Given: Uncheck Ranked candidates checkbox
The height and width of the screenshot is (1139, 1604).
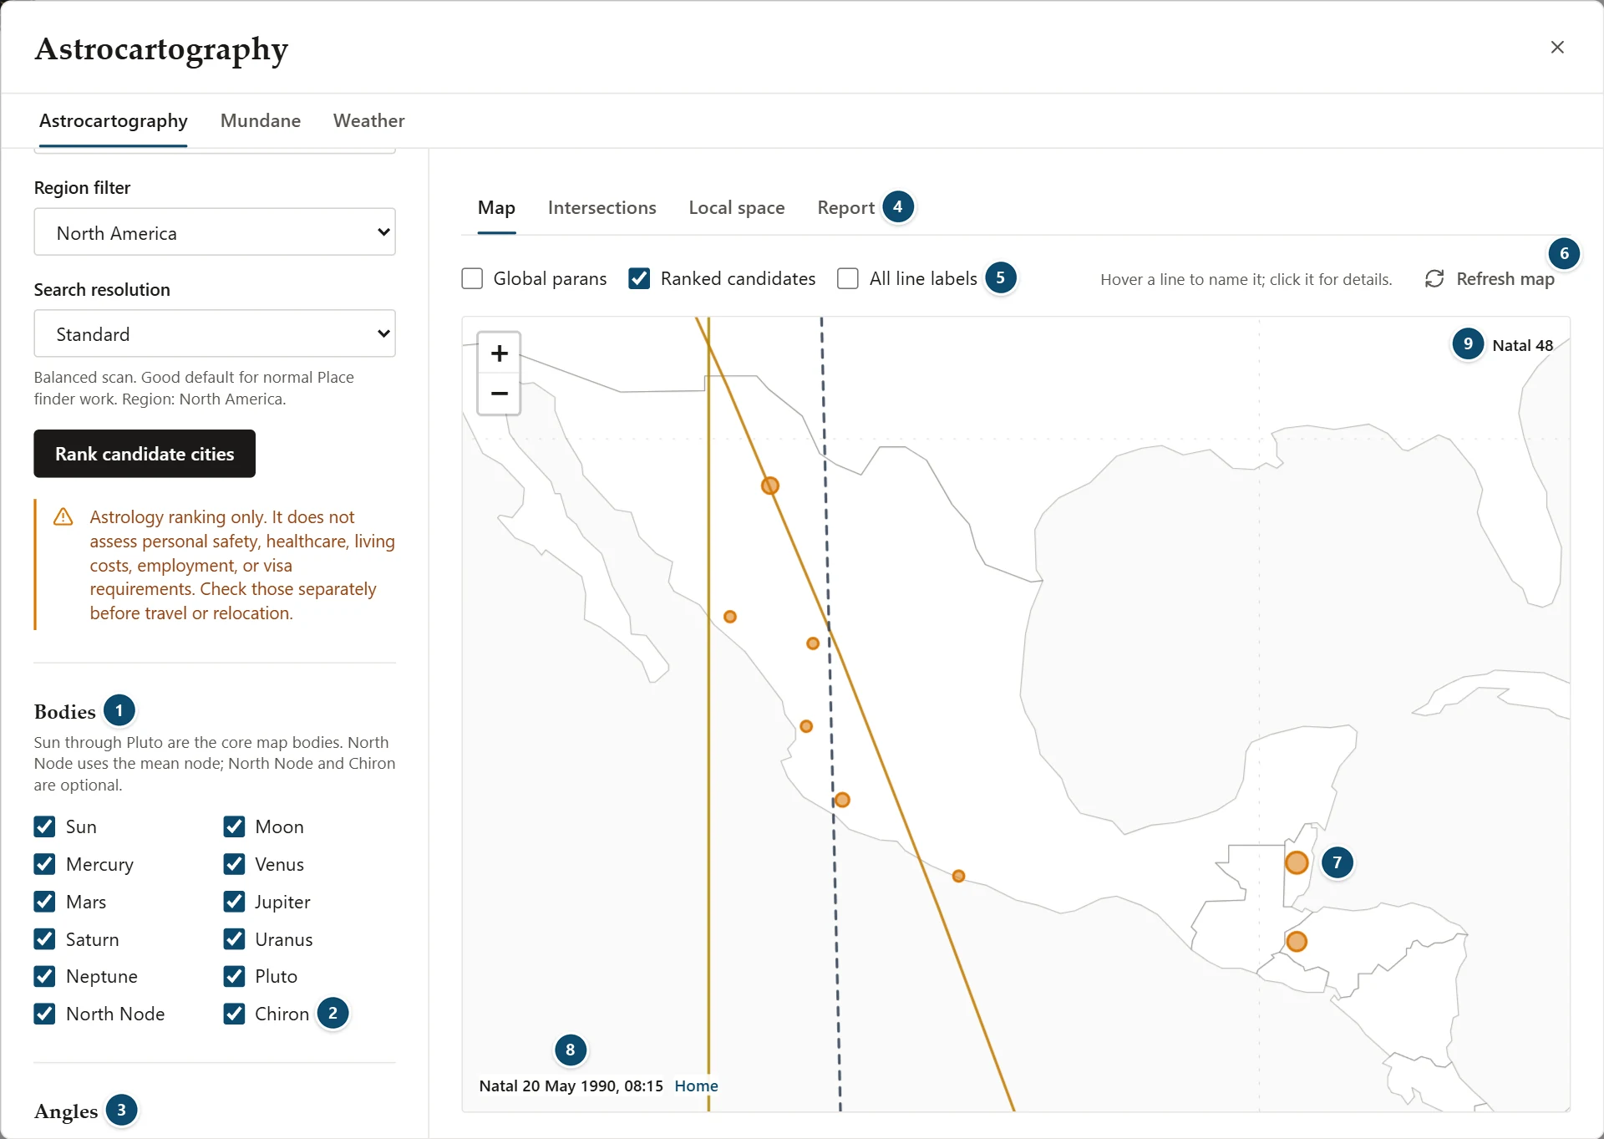Looking at the screenshot, I should [x=639, y=278].
